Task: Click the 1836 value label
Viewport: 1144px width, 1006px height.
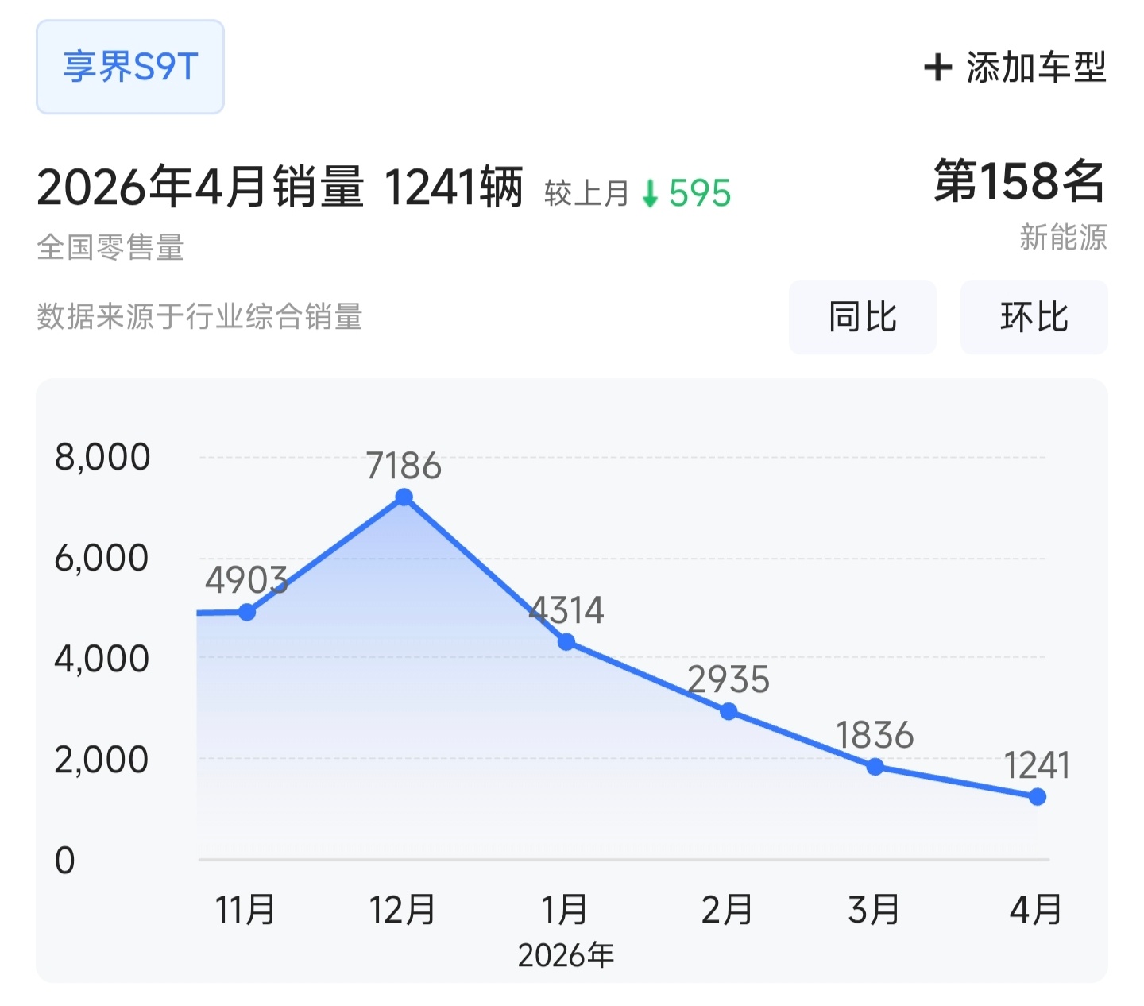Action: [x=875, y=736]
